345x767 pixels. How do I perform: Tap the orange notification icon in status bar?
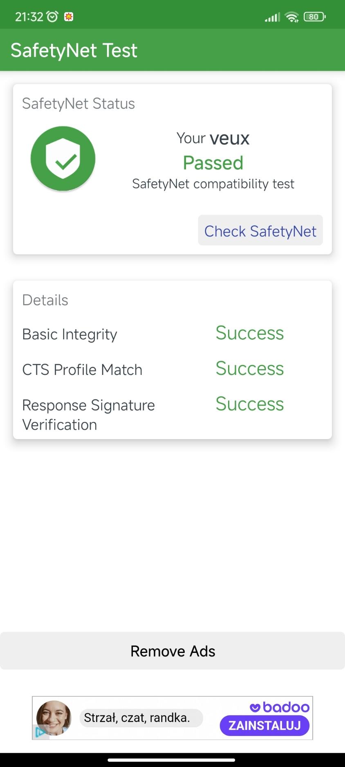[x=69, y=17]
